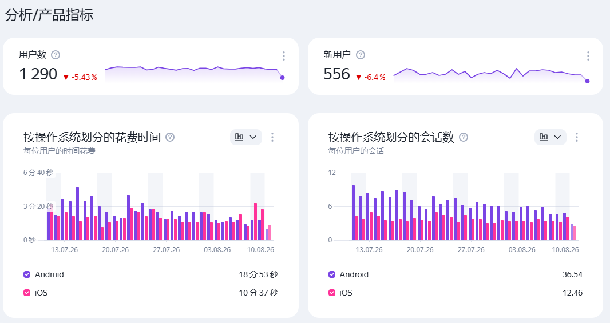Image resolution: width=610 pixels, height=323 pixels.
Task: Open help tooltip next to 用户数
Action: click(56, 55)
